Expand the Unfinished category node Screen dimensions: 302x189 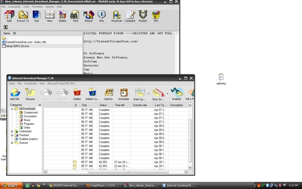[x=12, y=131]
